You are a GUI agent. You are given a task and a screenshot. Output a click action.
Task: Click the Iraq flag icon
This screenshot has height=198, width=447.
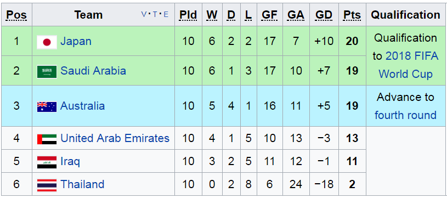pyautogui.click(x=47, y=162)
